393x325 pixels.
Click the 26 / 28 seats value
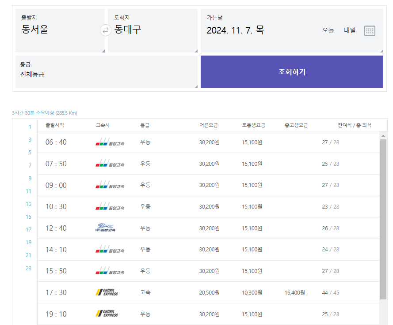(x=330, y=228)
